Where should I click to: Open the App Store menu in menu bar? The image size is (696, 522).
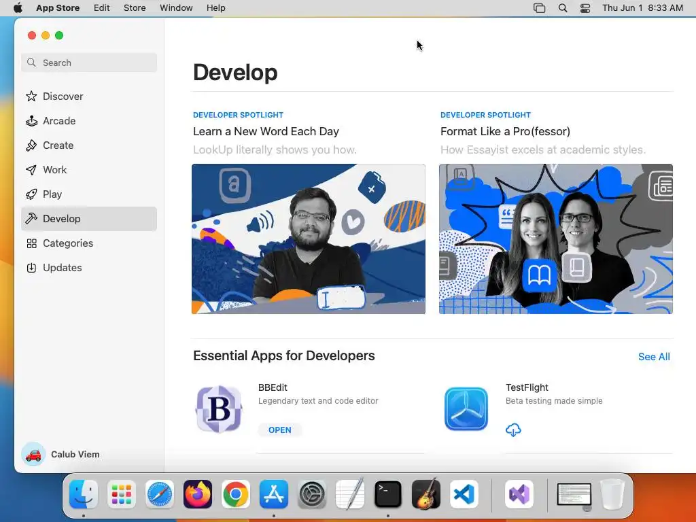(58, 8)
